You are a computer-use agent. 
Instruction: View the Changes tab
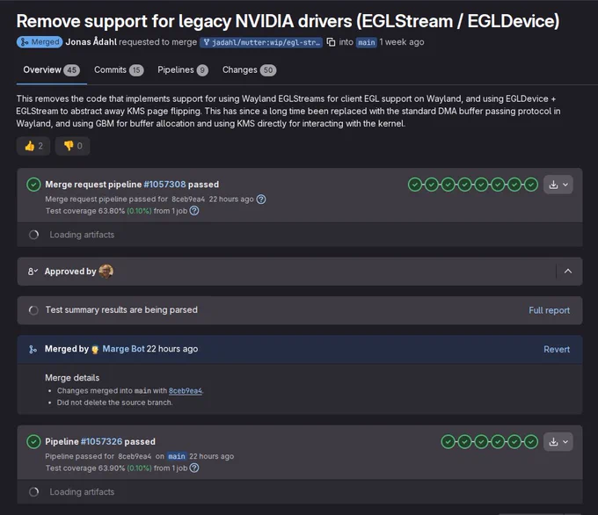[x=249, y=70]
